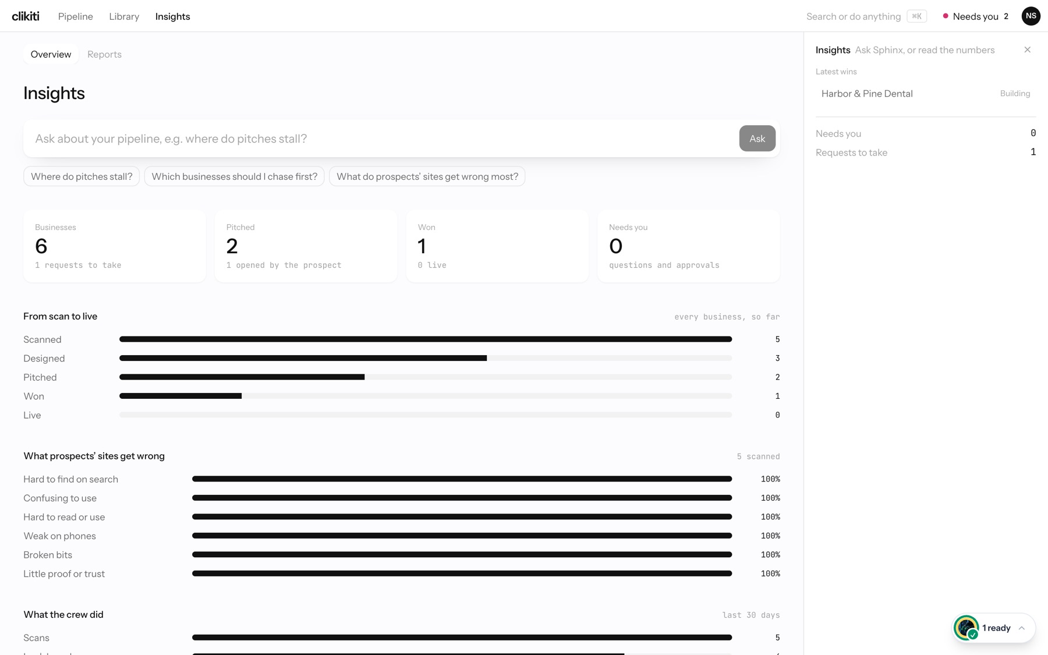The image size is (1048, 655).
Task: Click 'Broken bits' label
Action: 48,555
